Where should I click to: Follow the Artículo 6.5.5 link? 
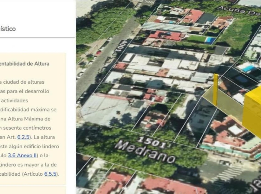(x=50, y=174)
